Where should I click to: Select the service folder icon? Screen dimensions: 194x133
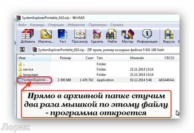coord(20,69)
